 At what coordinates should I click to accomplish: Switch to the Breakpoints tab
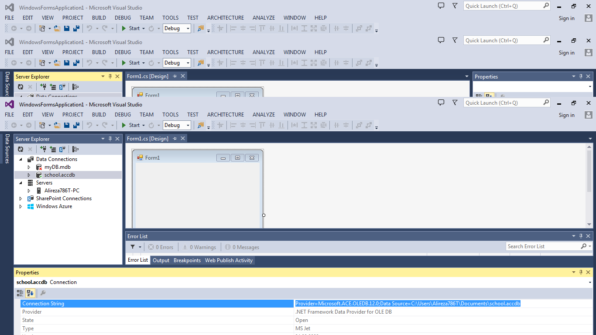click(x=187, y=260)
